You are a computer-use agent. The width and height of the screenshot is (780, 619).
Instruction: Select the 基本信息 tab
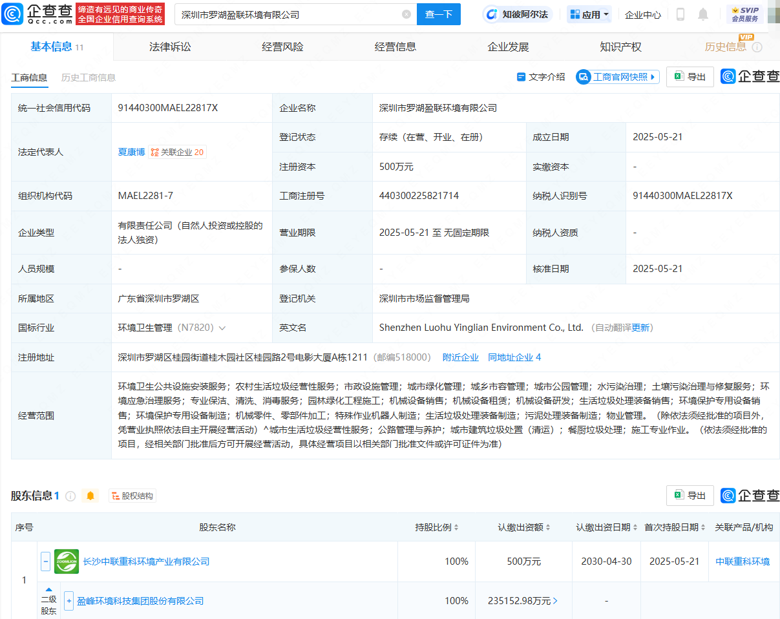tap(57, 47)
